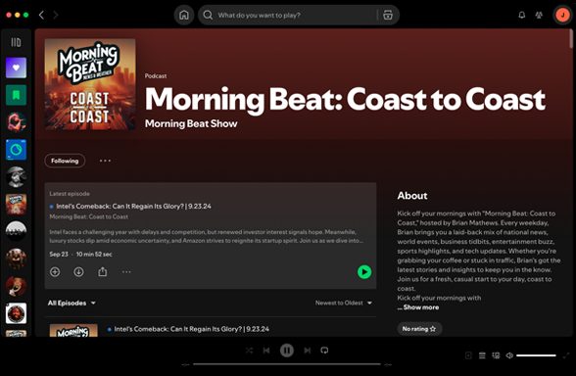Open the user profile avatar J
The image size is (576, 376).
coord(562,15)
